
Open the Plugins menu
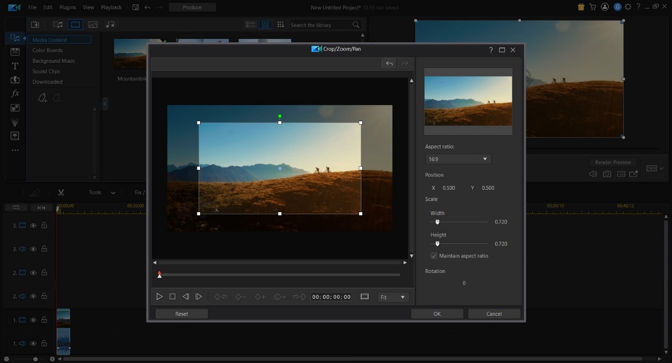pos(68,7)
